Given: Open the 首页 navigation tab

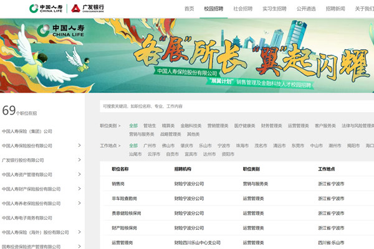Looking at the screenshot, I should [189, 9].
